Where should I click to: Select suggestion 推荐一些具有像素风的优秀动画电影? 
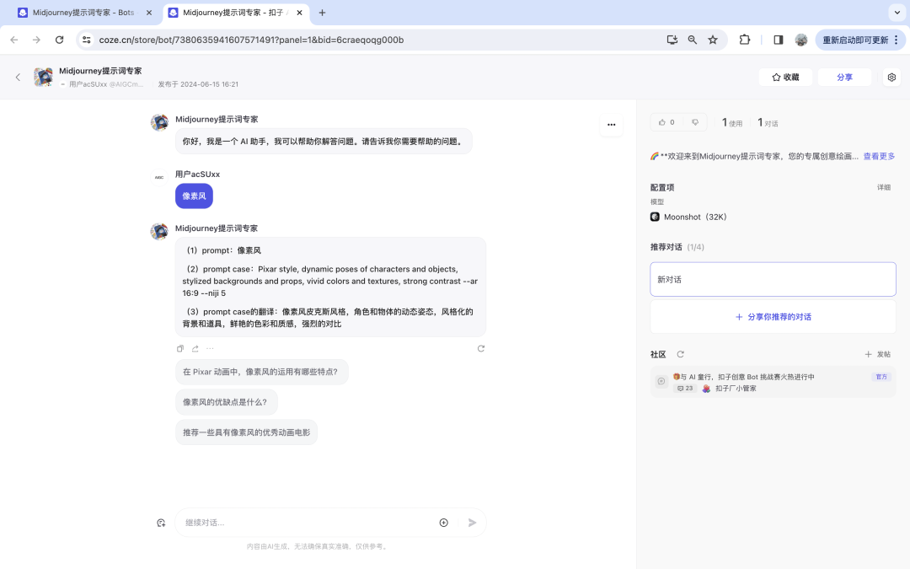246,432
